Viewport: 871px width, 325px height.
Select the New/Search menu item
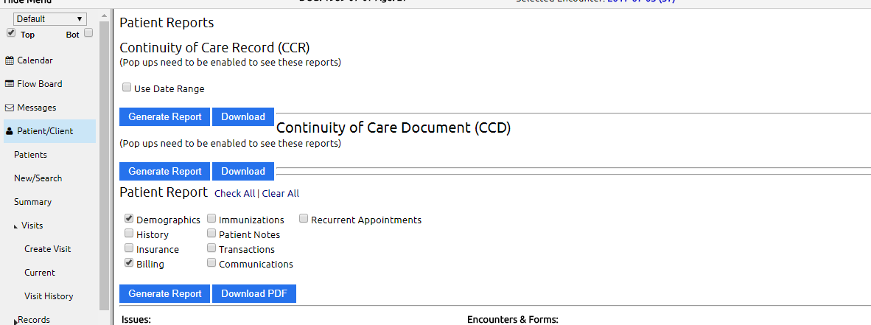point(38,178)
